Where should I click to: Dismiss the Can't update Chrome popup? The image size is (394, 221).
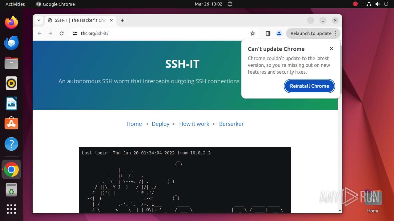(x=332, y=48)
